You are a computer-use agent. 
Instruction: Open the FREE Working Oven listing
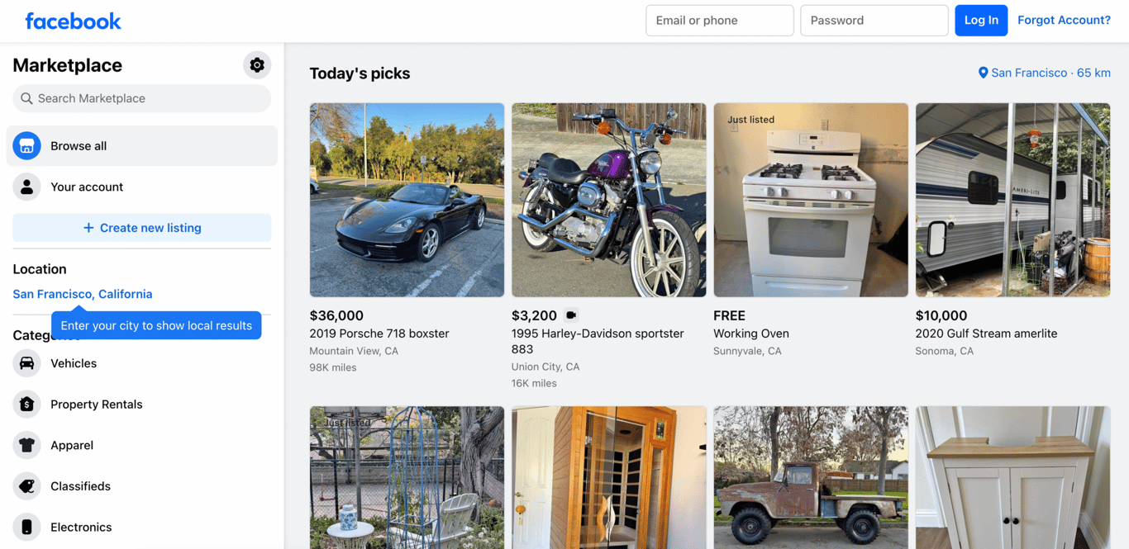click(x=811, y=201)
